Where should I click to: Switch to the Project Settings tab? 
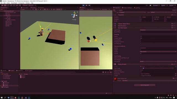127,8
